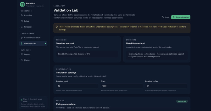Click the PlatePilot fork-and-knife logo icon

[22, 4]
